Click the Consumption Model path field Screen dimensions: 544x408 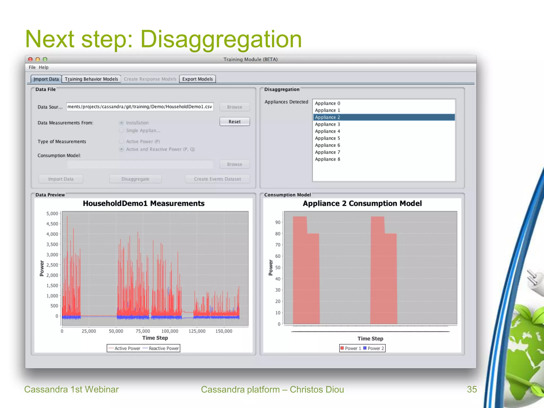140,164
